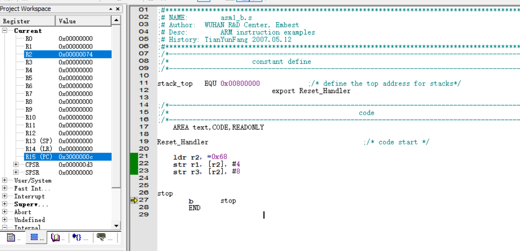
Task: Click line number 22 in the gutter
Action: pos(144,163)
